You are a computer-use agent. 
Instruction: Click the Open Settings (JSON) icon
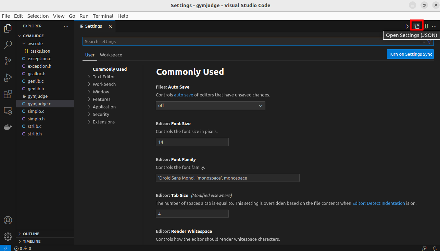pos(416,26)
